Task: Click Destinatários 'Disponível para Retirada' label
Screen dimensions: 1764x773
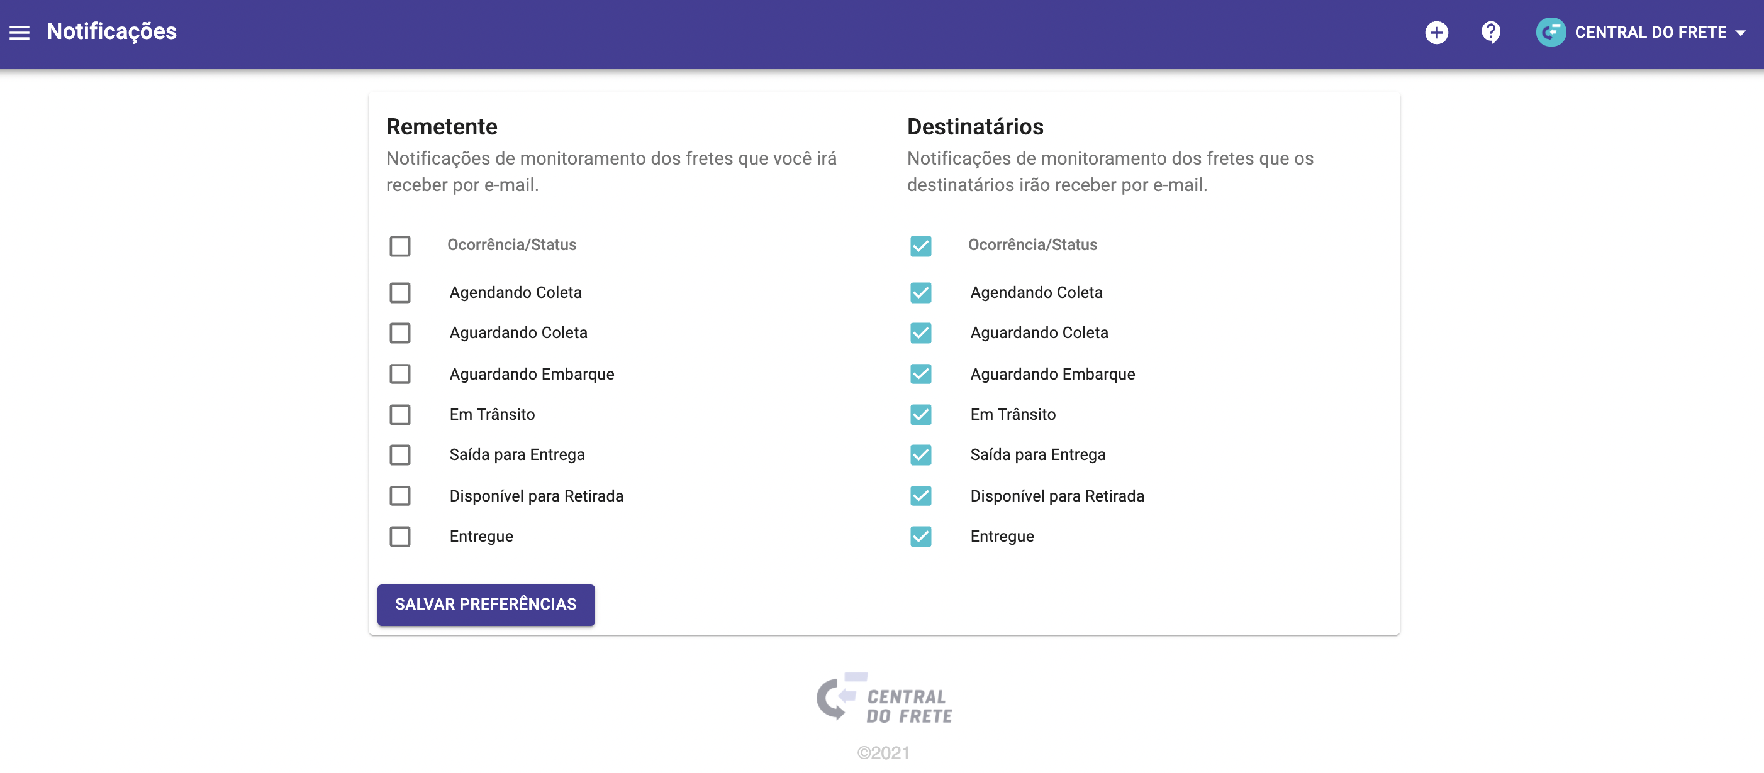Action: point(1058,496)
